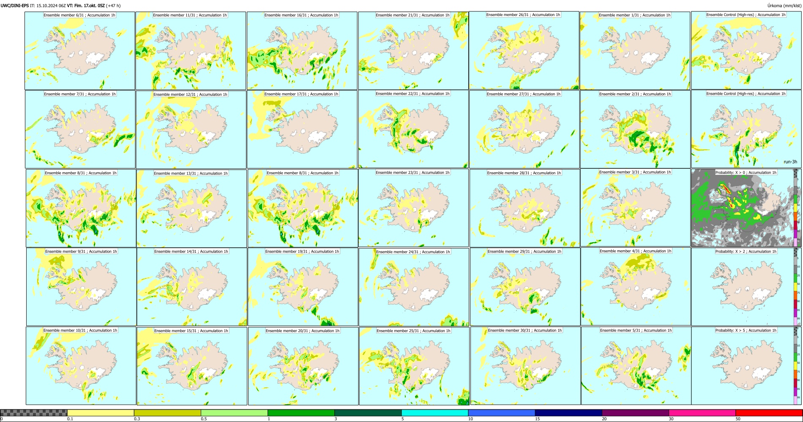Open the Ensemble member 6/31 precipitation map

(x=80, y=51)
